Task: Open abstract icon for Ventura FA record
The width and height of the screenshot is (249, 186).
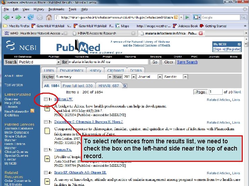Action: point(47,159)
